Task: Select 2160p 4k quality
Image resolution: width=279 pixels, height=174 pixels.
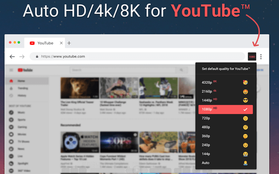Action: [225, 91]
